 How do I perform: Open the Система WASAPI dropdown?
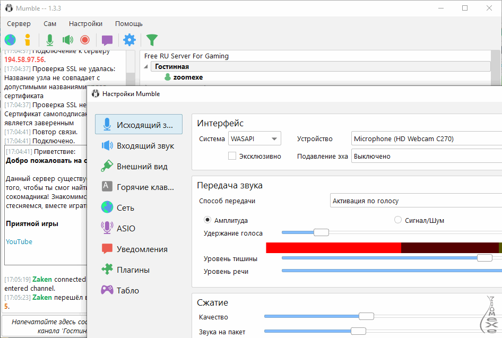pyautogui.click(x=255, y=138)
